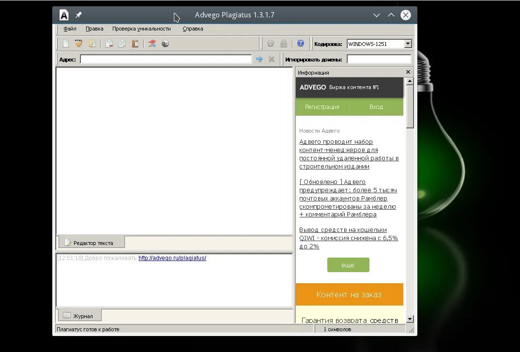Screen dimensions: 520x352
Task: Click the blue go arrow next to address
Action: click(260, 59)
